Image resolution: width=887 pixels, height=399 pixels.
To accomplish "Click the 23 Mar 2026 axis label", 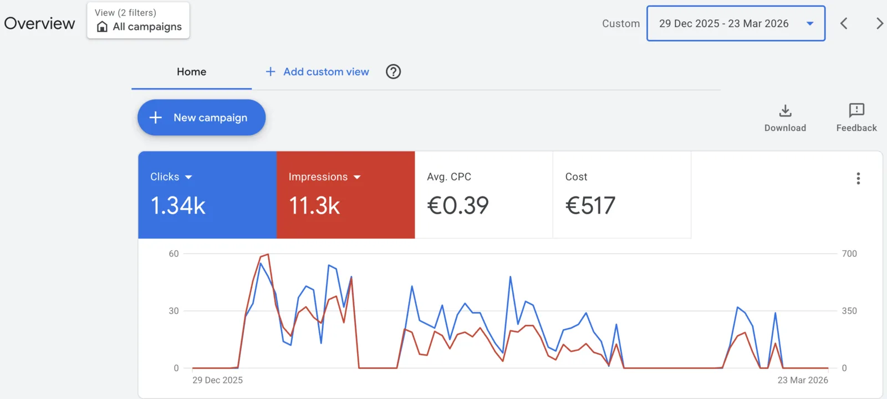I will tap(803, 380).
